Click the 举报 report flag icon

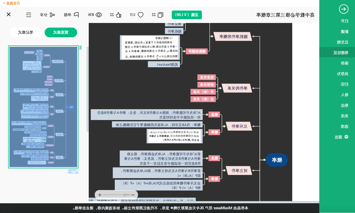tap(76, 15)
